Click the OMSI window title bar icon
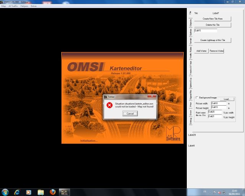Viewport: 245px width, 196px height. pyautogui.click(x=2, y=2)
